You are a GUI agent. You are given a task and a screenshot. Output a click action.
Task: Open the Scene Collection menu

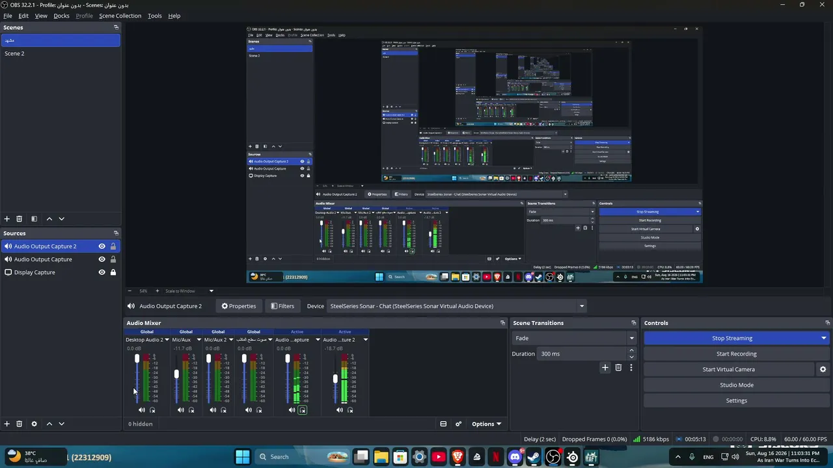[x=120, y=16]
